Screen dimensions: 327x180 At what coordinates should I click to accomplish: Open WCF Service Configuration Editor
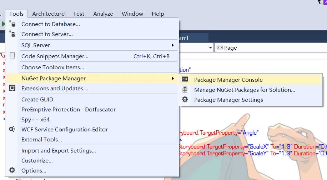click(x=92, y=129)
